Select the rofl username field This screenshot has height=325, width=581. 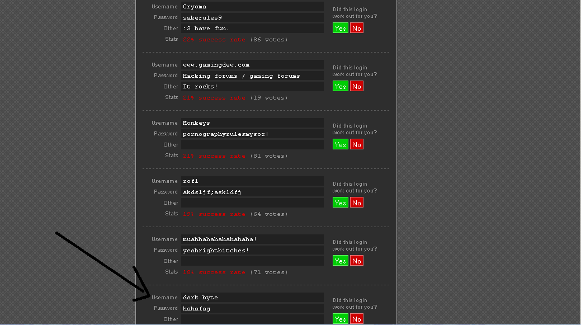point(252,181)
